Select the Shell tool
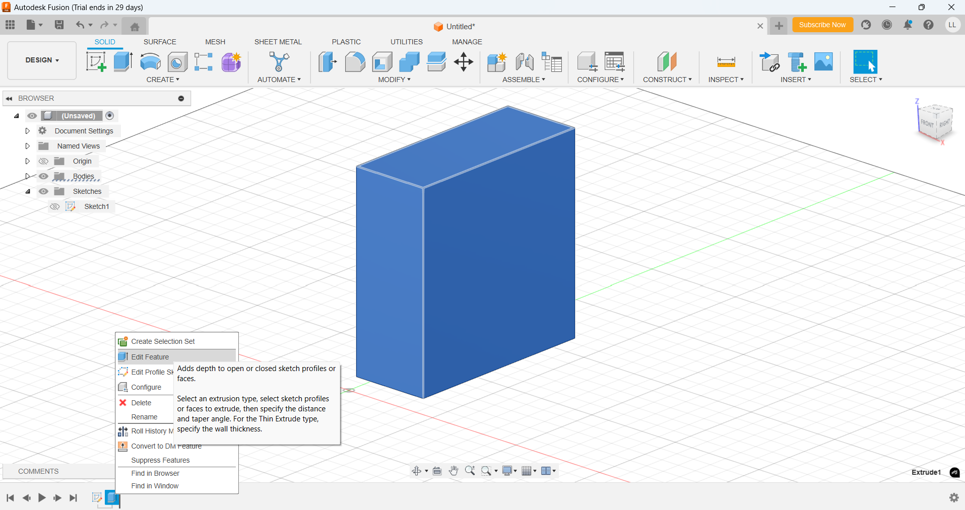The height and width of the screenshot is (510, 965). (382, 62)
